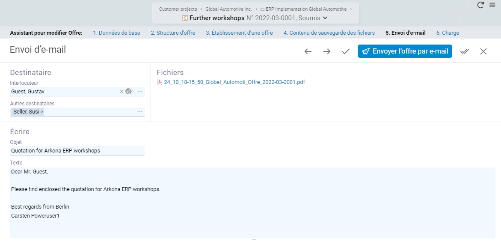Click the reload icon at top right

click(x=480, y=5)
